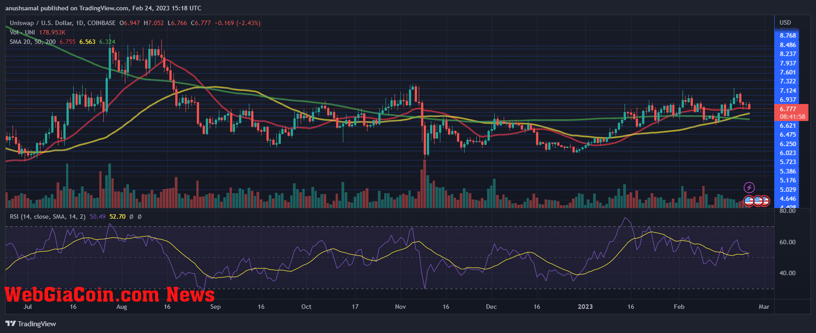Viewport: 816px width, 333px height.
Task: Click the 5.029 price level label
Action: pos(788,190)
